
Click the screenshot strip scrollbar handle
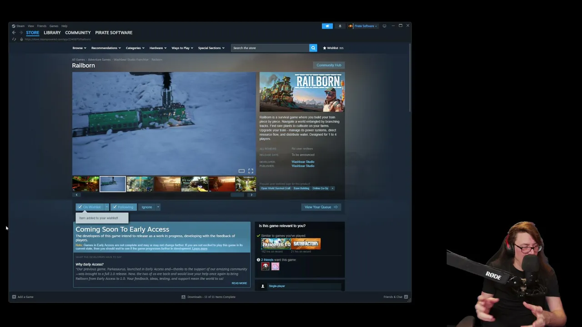(237, 195)
